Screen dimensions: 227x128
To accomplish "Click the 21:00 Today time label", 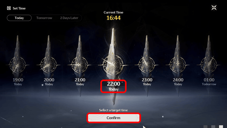I will point(80,82).
